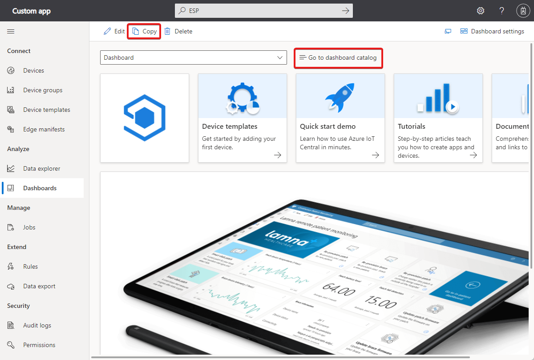Open Rules under Extend section
534x360 pixels.
[30, 266]
